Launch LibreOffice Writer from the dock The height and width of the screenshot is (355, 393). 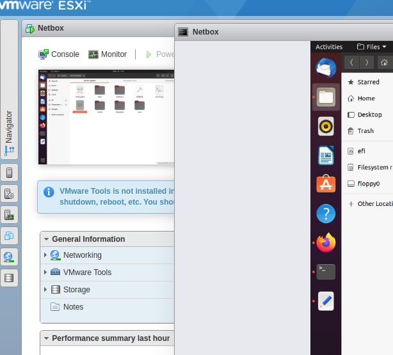(x=326, y=155)
